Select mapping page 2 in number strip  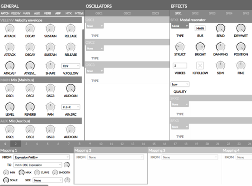[15, 144]
